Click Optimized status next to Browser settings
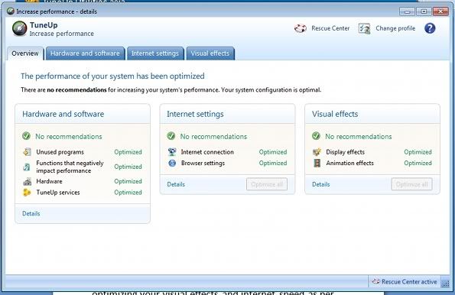This screenshot has height=295, width=455. point(273,163)
